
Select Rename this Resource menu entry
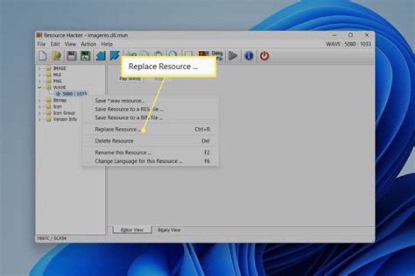pos(123,153)
